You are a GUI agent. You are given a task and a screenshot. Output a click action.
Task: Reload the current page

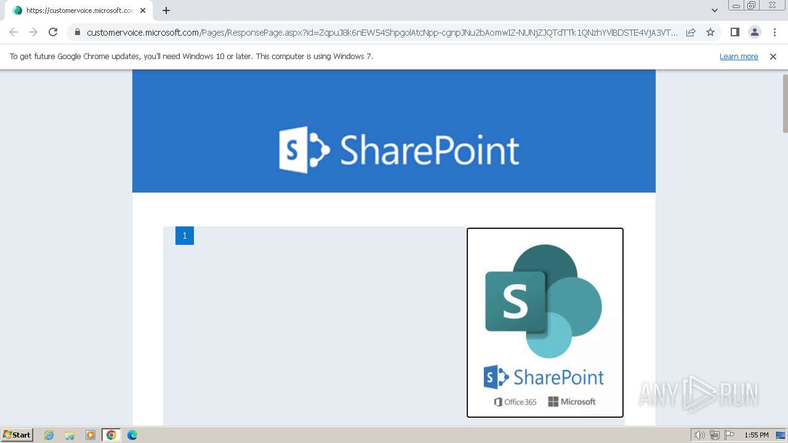pyautogui.click(x=53, y=32)
